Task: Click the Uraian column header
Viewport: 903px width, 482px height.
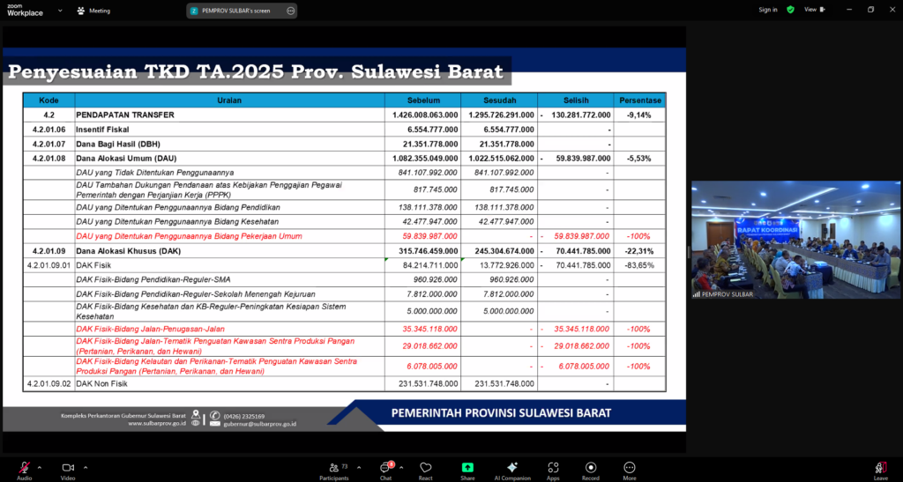Action: pos(229,100)
